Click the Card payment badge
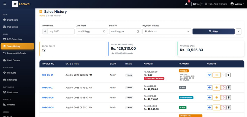The width and height of the screenshot is (247, 117). coord(182,88)
